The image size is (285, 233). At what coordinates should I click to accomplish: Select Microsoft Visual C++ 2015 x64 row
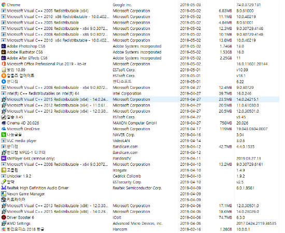tap(140, 100)
